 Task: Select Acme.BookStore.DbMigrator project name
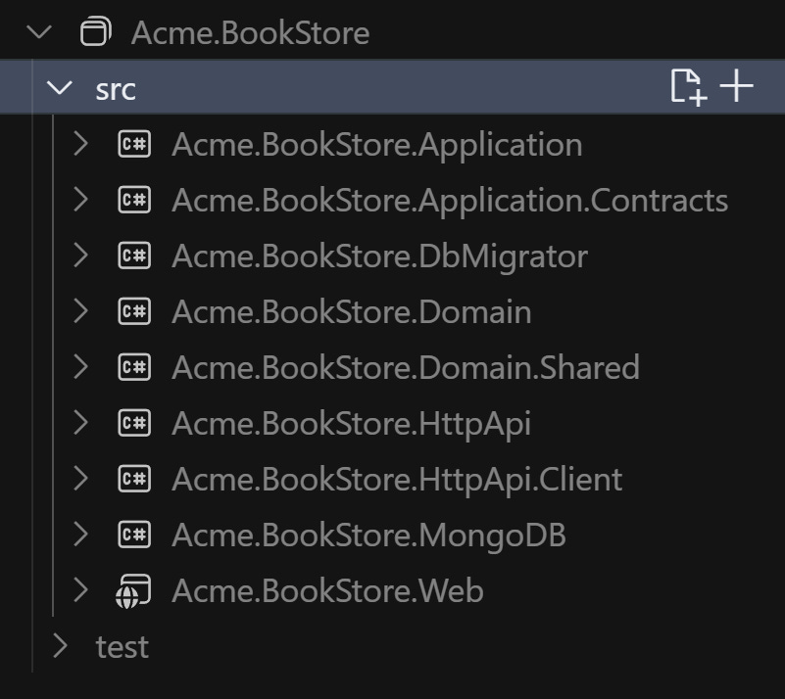coord(379,256)
